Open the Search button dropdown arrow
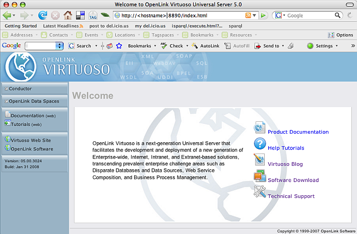The width and height of the screenshot is (357, 234). coord(96,46)
